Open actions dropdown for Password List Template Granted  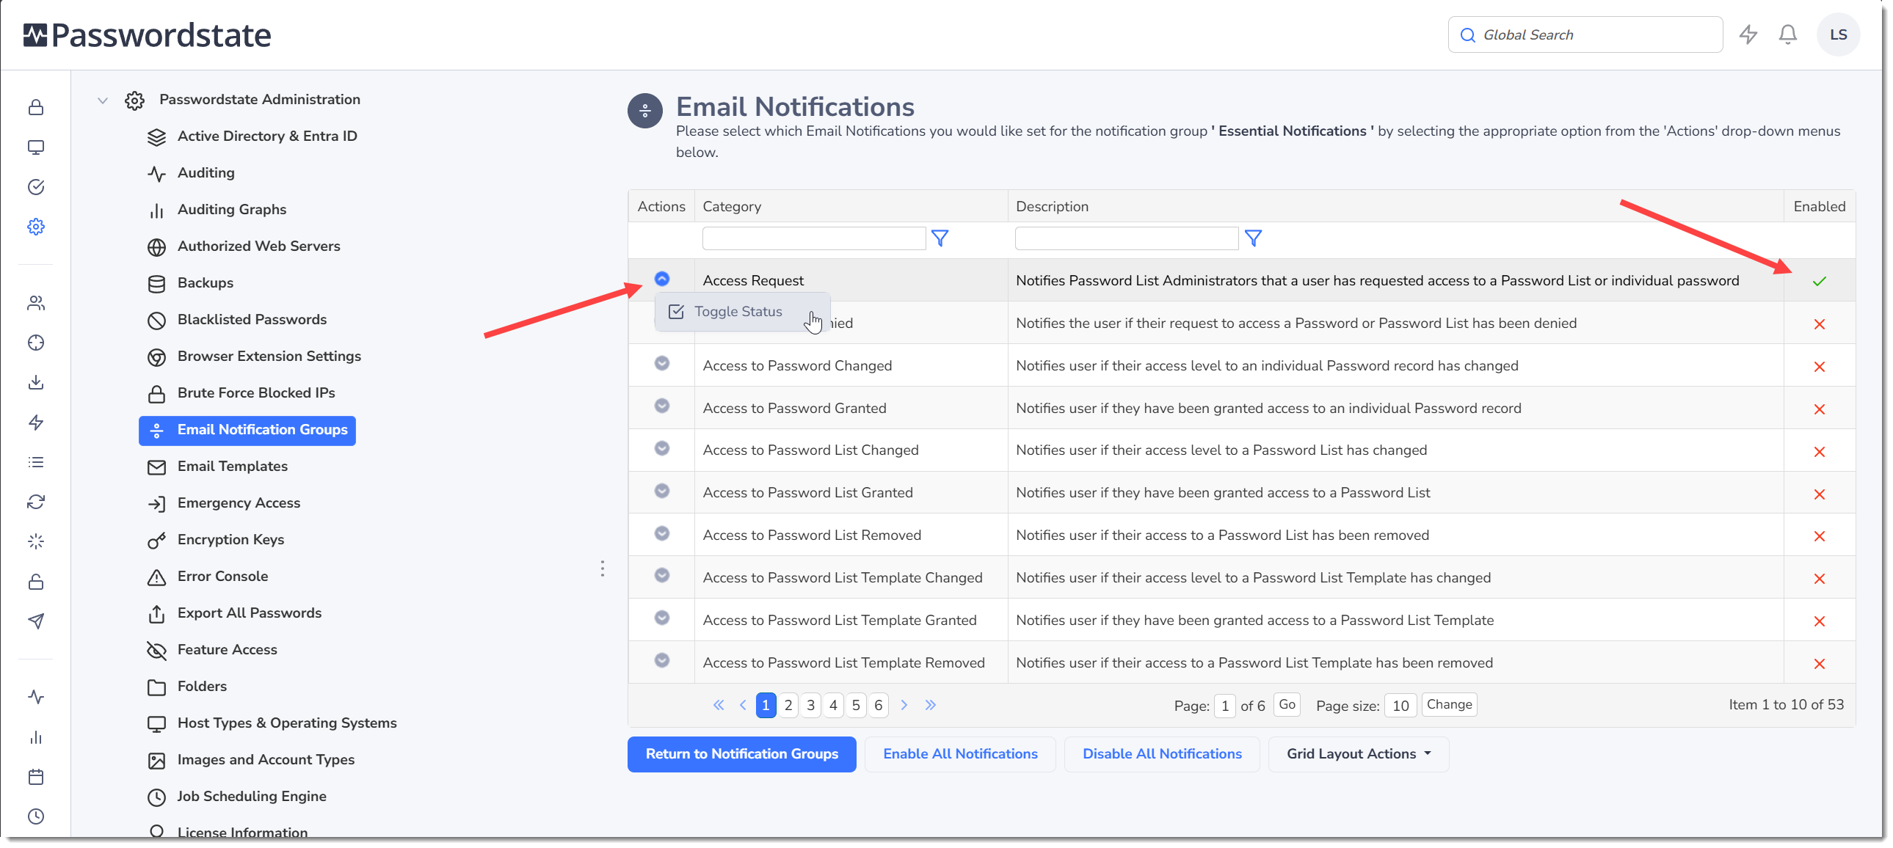(661, 618)
